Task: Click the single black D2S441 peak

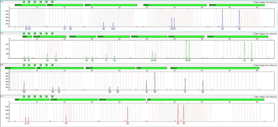Action: [x=24, y=86]
